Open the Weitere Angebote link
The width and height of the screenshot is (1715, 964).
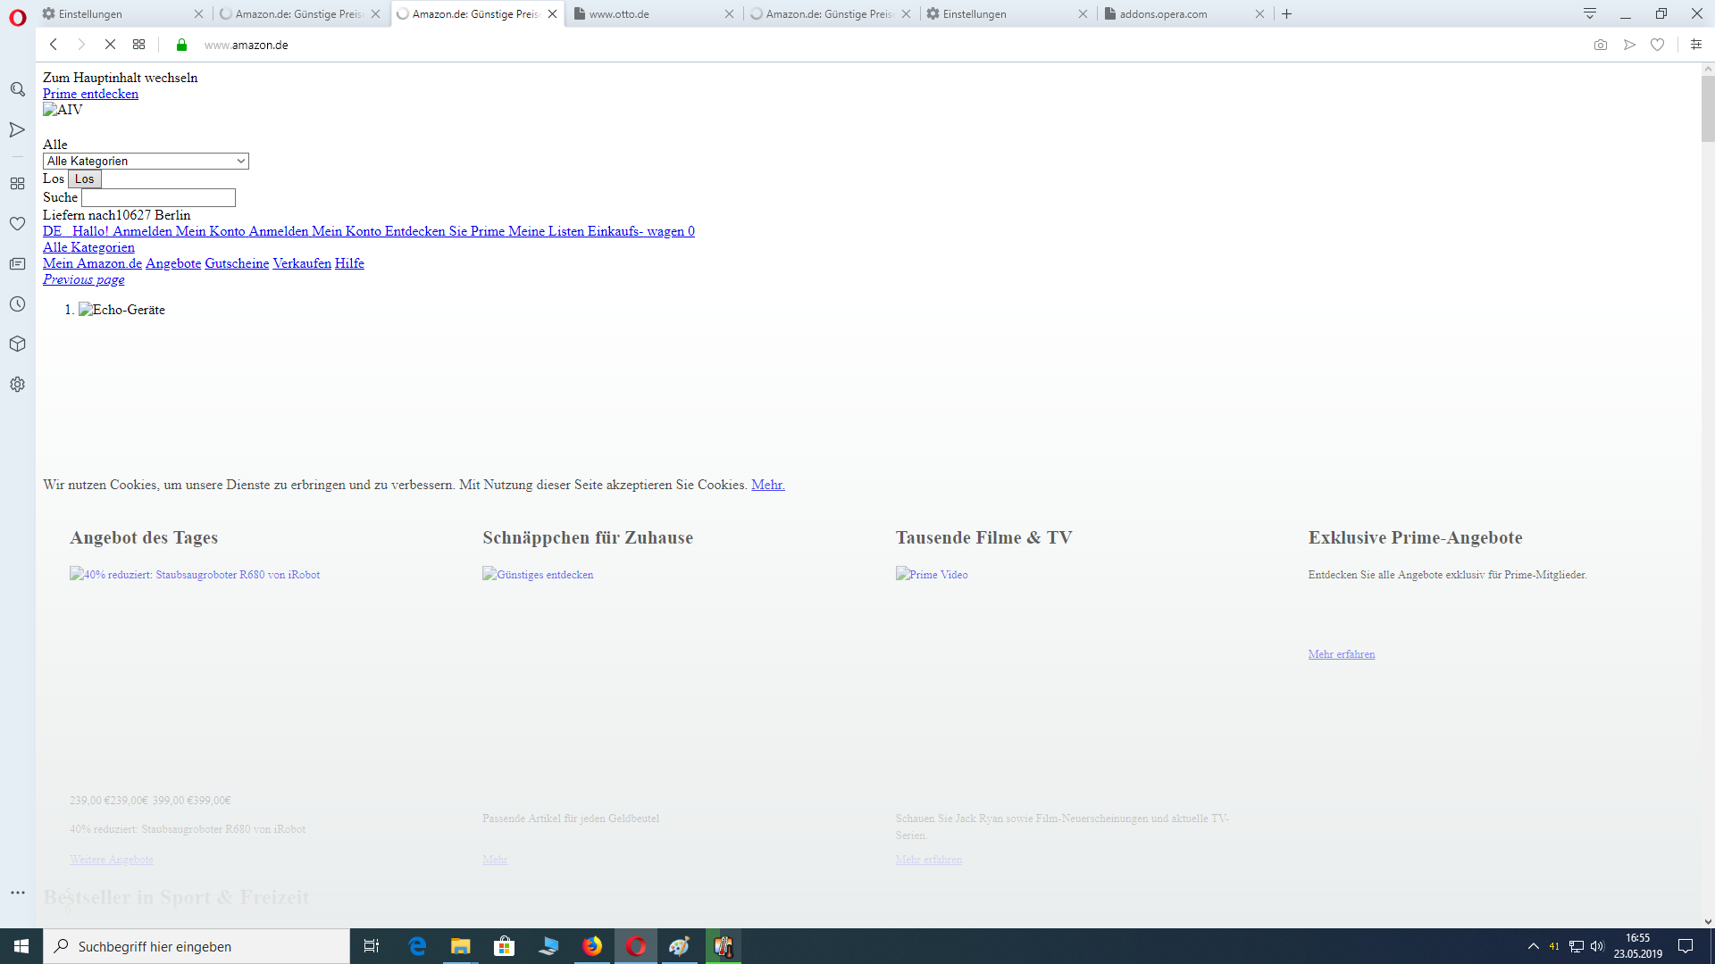click(112, 860)
